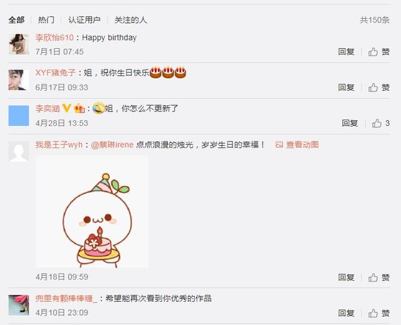Click thumbs-up on 我是王子wyh's comment
The height and width of the screenshot is (325, 401).
pos(378,277)
